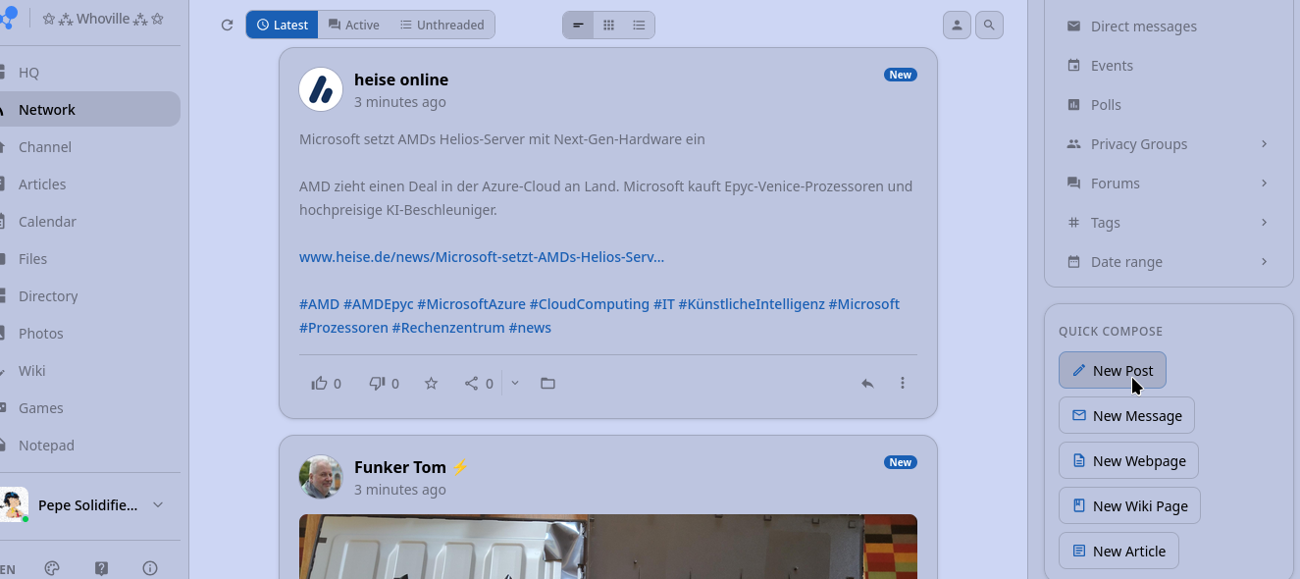Open the heise.de news article link
This screenshot has height=579, width=1300.
(482, 257)
